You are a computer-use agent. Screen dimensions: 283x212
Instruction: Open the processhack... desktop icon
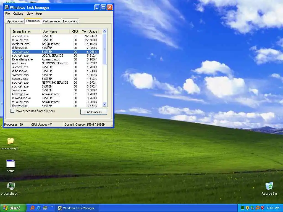point(11,189)
